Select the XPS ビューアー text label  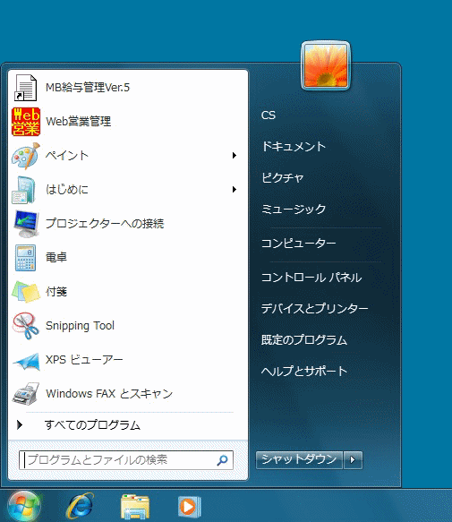pyautogui.click(x=84, y=360)
